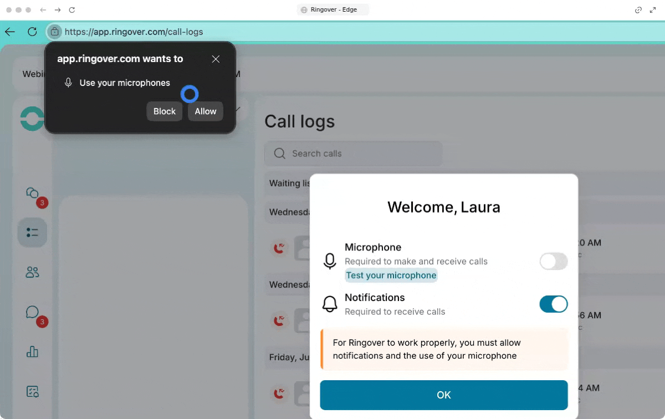Viewport: 665px width, 419px height.
Task: Click the Call logs heading
Action: click(x=300, y=121)
